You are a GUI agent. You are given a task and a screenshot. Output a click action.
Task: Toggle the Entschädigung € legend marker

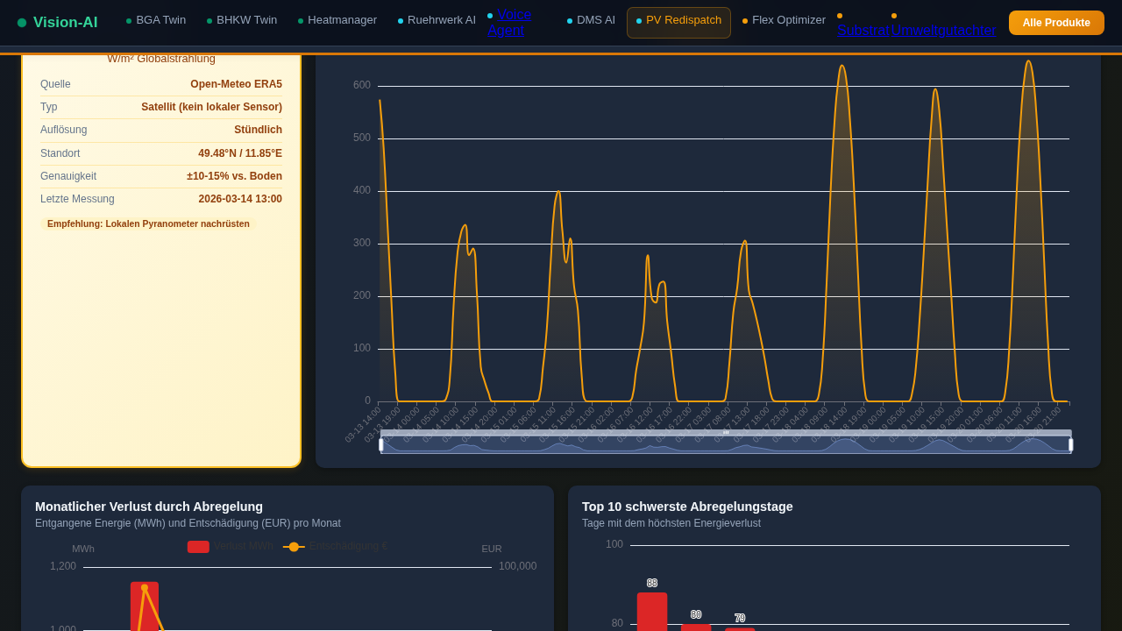coord(294,547)
